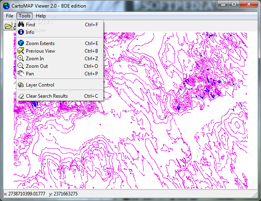
Task: Click the Ctrl+B shortcut text
Action: pos(91,51)
